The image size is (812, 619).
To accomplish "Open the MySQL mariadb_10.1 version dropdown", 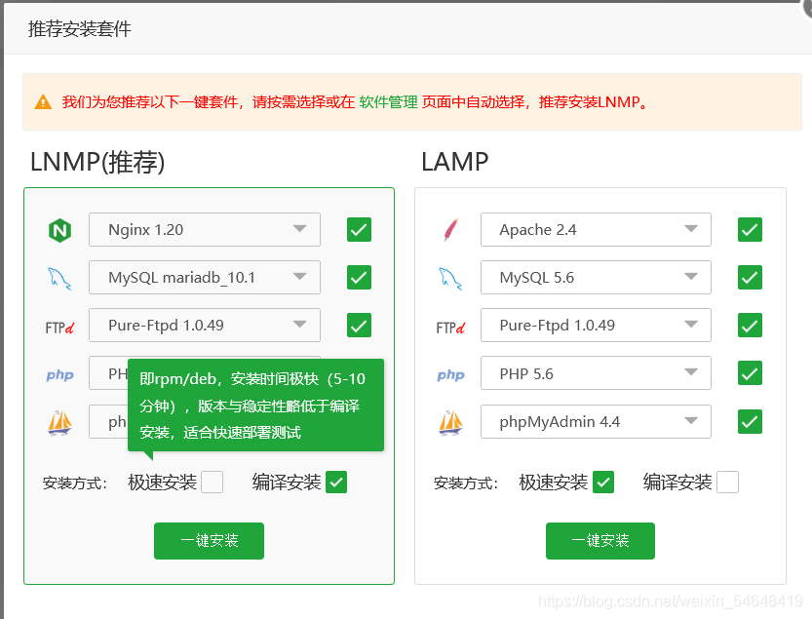I will [205, 278].
